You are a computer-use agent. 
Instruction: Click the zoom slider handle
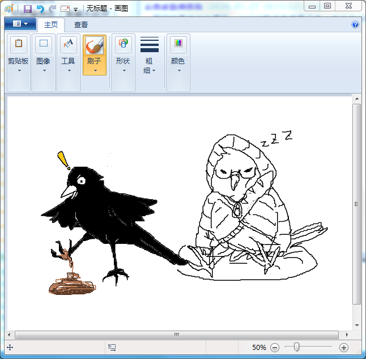coord(296,347)
